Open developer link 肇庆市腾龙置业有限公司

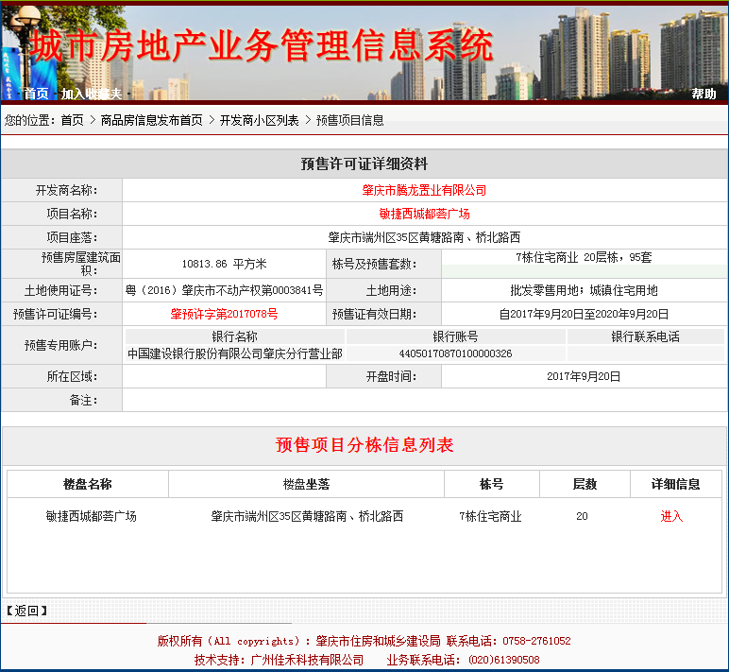pos(424,190)
